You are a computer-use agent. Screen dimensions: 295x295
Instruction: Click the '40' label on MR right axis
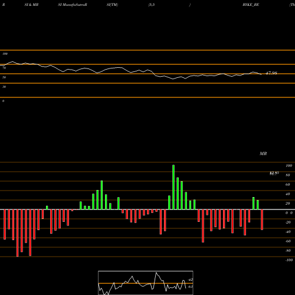tap(288, 194)
